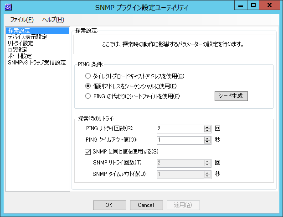
Task: Click the application icon in title bar
Action: pos(8,7)
